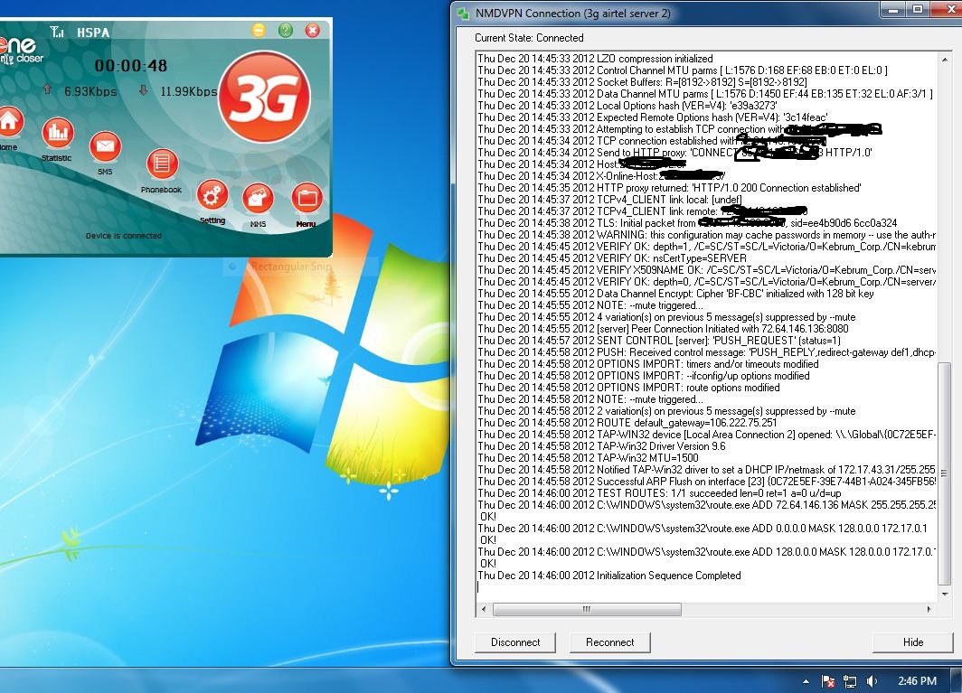
Task: Open the SMS envelope icon
Action: (x=105, y=146)
